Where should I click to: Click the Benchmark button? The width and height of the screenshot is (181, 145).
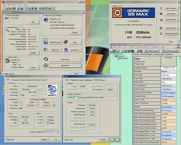point(65,66)
